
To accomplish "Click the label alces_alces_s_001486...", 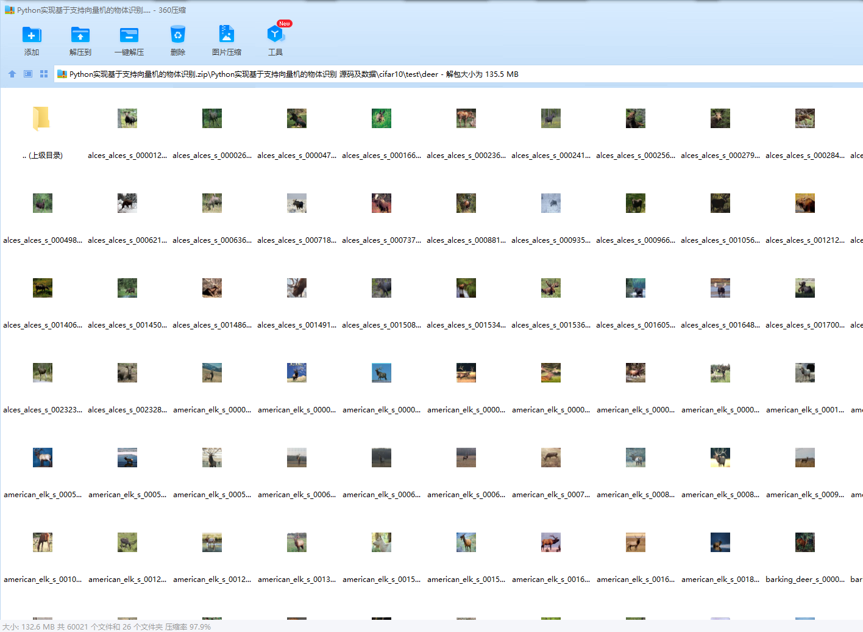I will (x=212, y=325).
